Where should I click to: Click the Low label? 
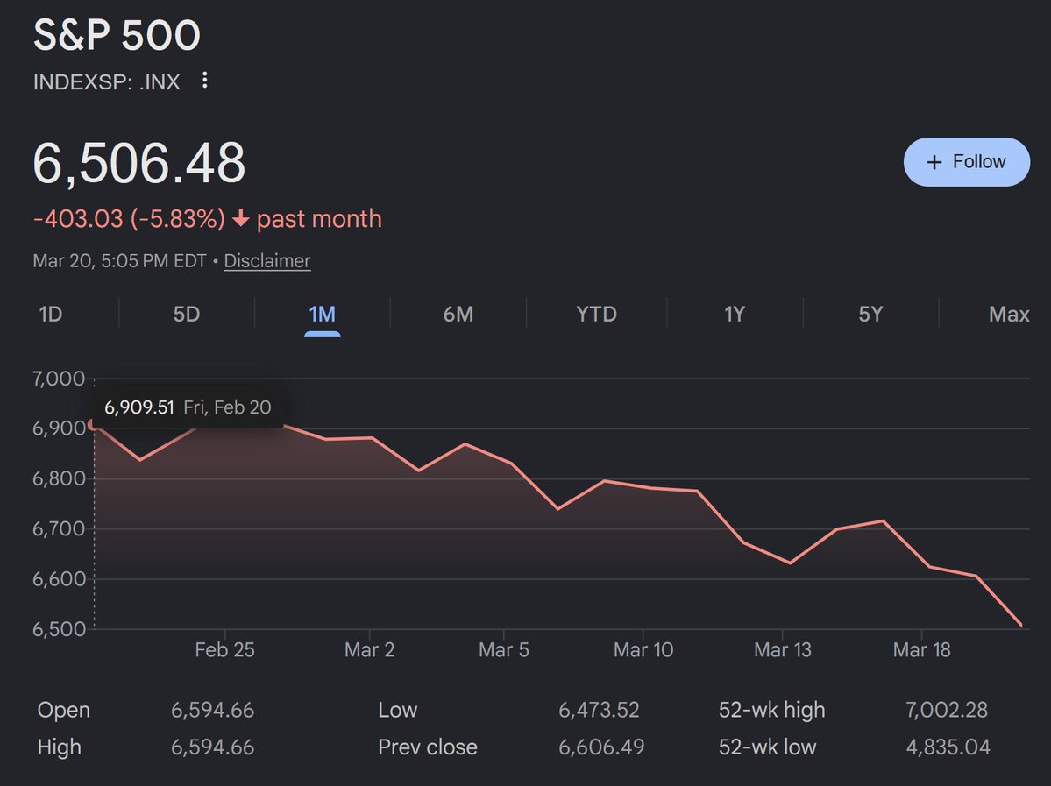[x=397, y=710]
